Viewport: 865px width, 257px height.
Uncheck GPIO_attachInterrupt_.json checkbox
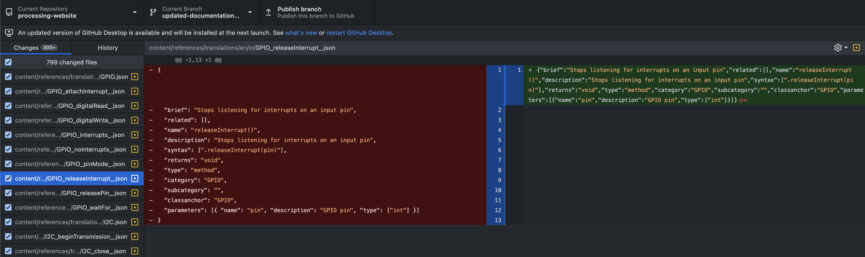tap(9, 91)
